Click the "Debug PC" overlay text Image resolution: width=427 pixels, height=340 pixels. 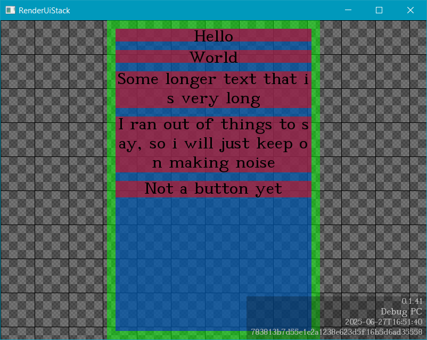(401, 312)
